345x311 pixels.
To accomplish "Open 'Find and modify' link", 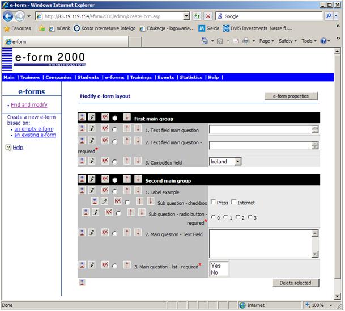I will point(29,106).
